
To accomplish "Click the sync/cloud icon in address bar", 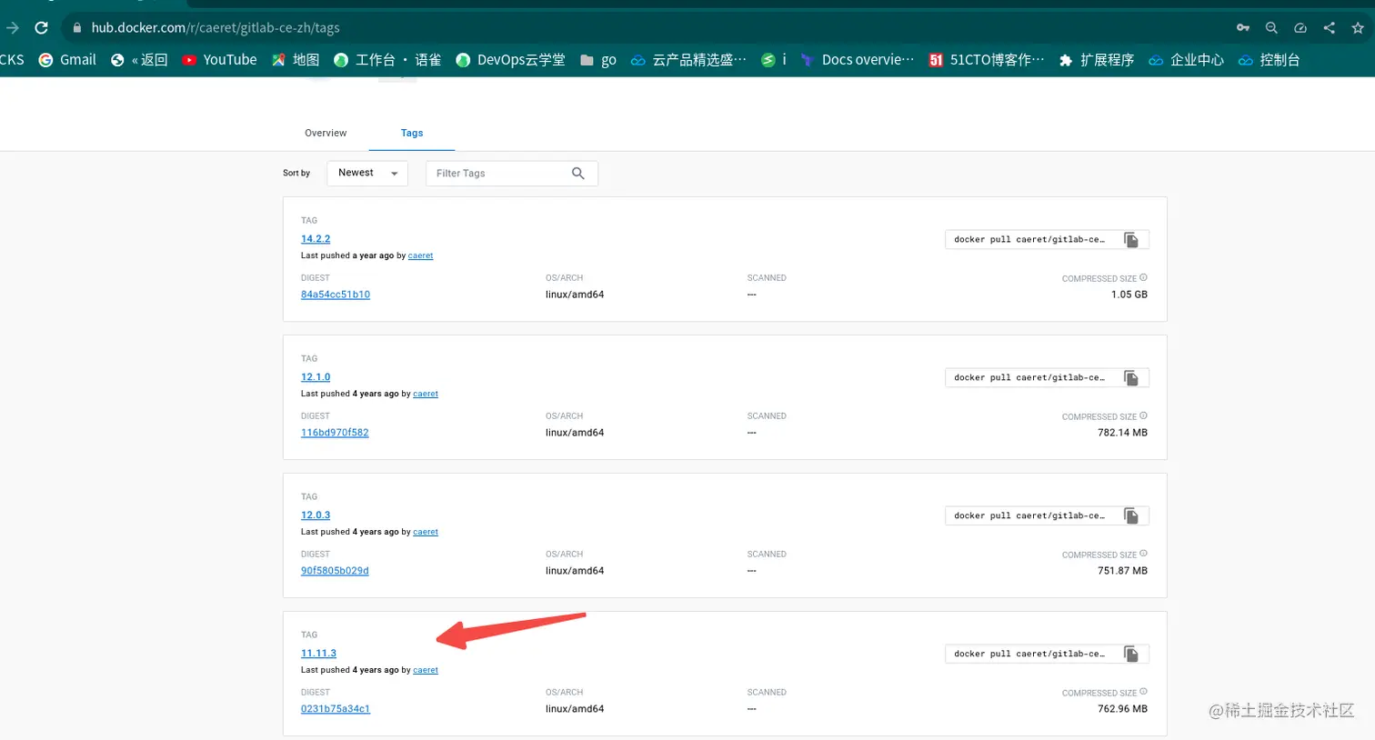I will pyautogui.click(x=1300, y=28).
